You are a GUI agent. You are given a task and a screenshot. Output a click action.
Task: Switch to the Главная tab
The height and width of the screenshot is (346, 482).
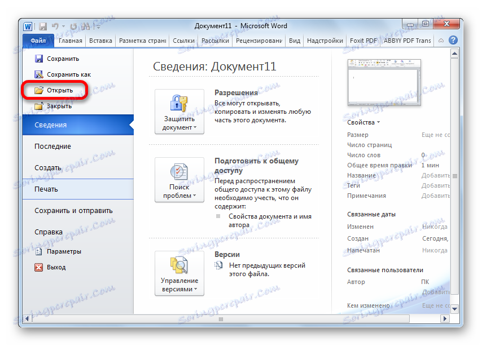pos(71,41)
